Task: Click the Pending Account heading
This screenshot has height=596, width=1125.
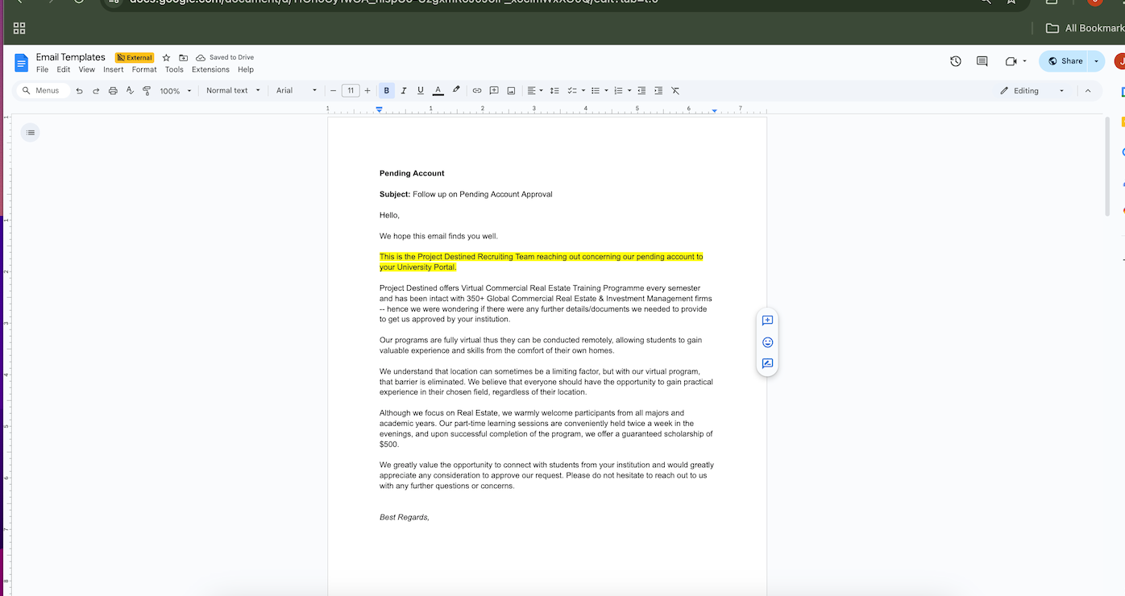Action: pos(412,173)
